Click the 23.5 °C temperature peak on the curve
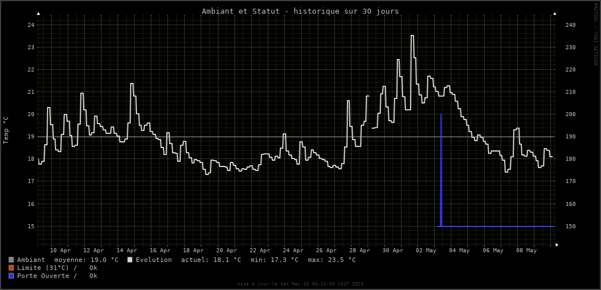The image size is (601, 290). [412, 35]
